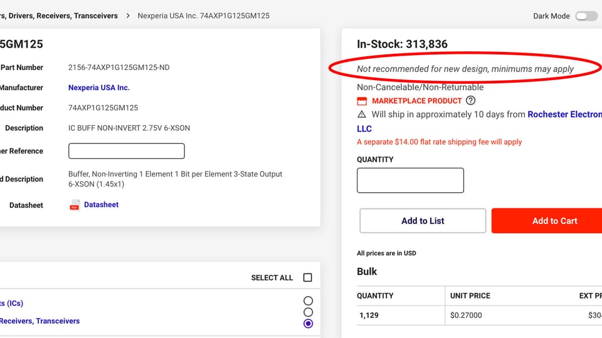Click the warning triangle by shipping notice
This screenshot has height=338, width=602.
[362, 115]
